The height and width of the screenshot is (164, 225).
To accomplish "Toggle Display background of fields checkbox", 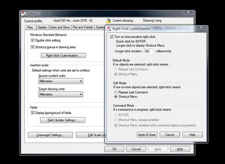I will coord(33,113).
